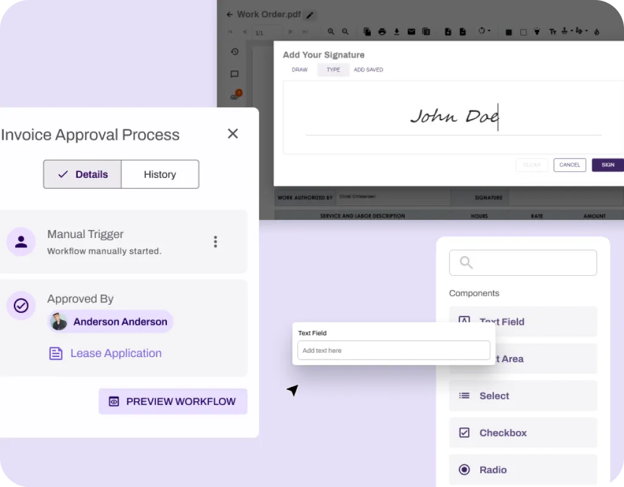Click the zoom in magnifier icon
The image size is (624, 487).
click(331, 32)
